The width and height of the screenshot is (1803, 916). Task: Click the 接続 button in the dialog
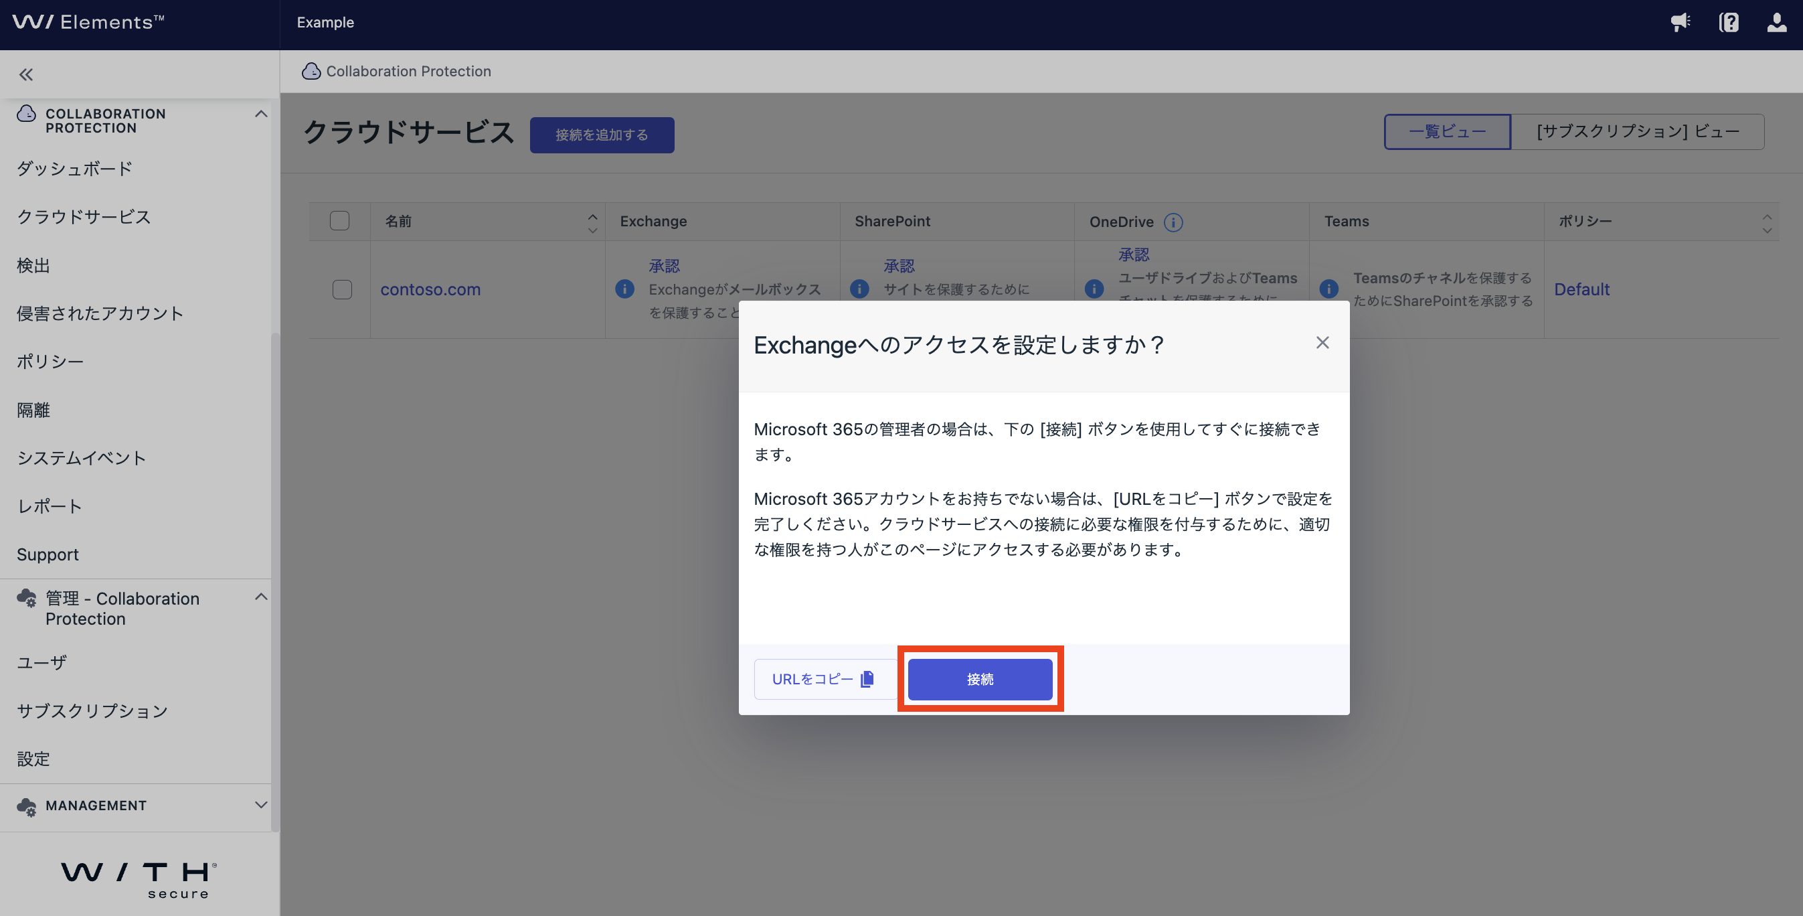point(980,679)
